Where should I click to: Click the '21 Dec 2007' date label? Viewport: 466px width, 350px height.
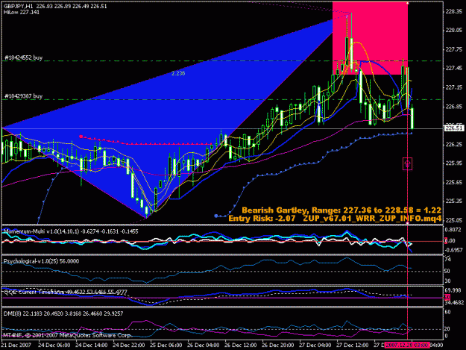click(16, 346)
